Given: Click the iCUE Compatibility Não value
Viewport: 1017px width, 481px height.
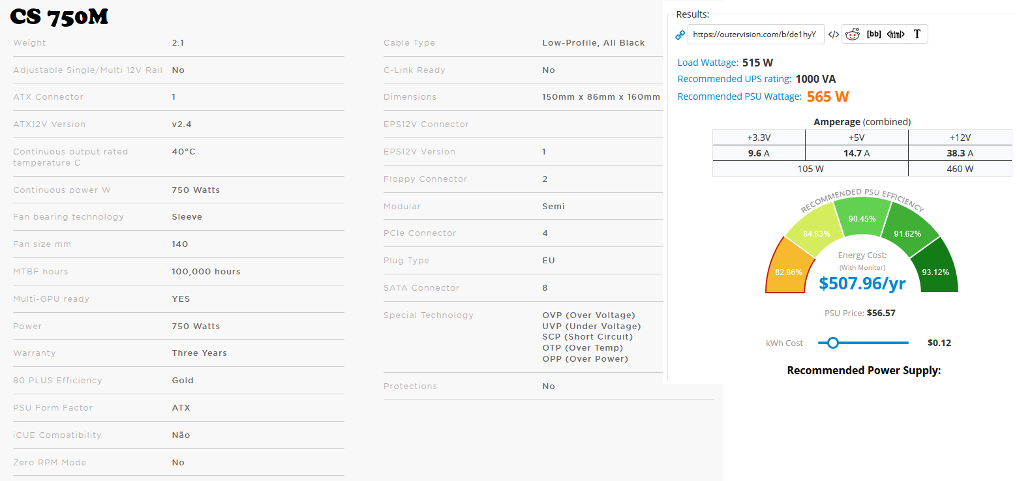Looking at the screenshot, I should 181,435.
